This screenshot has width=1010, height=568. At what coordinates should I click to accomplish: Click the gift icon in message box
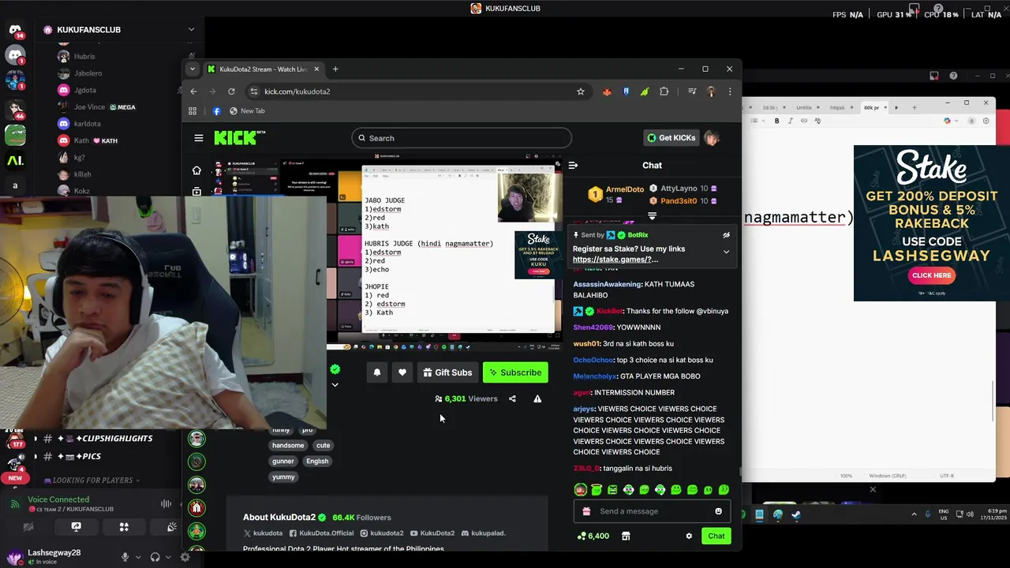click(585, 511)
